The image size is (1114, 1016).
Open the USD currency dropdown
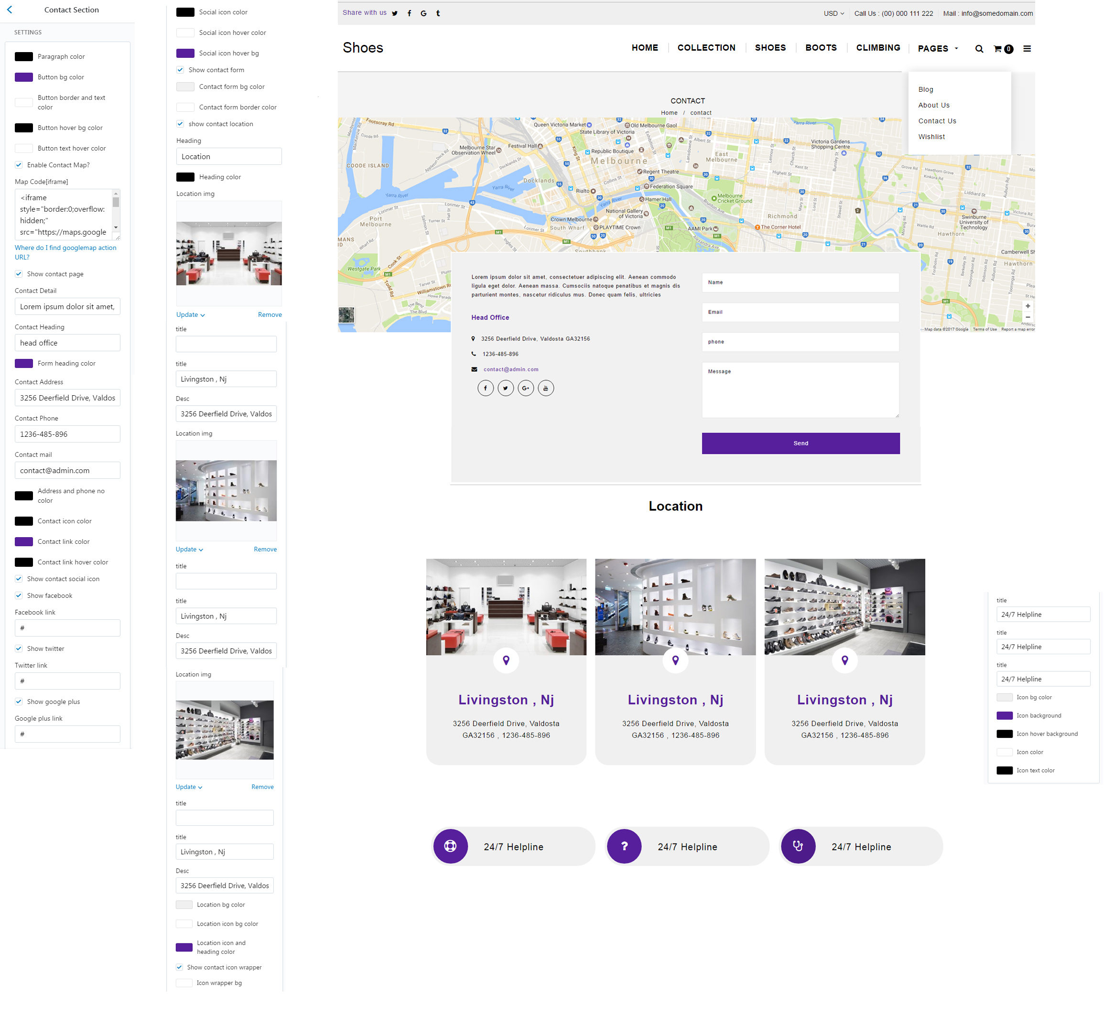click(833, 13)
